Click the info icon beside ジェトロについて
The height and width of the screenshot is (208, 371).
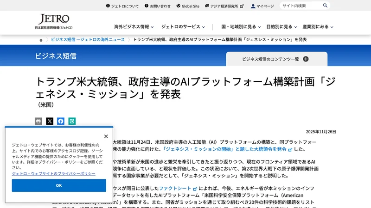pyautogui.click(x=108, y=6)
